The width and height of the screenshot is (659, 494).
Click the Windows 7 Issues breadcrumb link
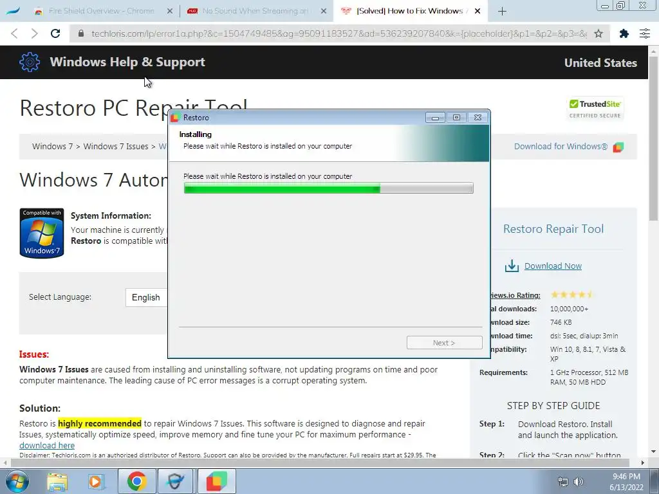pyautogui.click(x=116, y=146)
